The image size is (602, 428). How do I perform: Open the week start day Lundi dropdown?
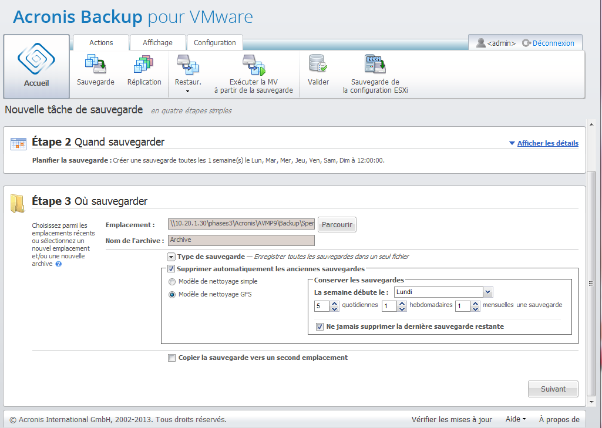(x=487, y=292)
